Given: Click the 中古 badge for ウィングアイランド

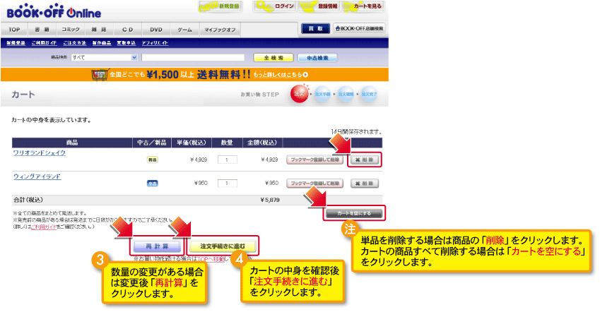Looking at the screenshot, I should 152,184.
